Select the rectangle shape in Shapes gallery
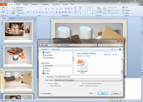The width and height of the screenshot is (143, 102). [x=88, y=8]
